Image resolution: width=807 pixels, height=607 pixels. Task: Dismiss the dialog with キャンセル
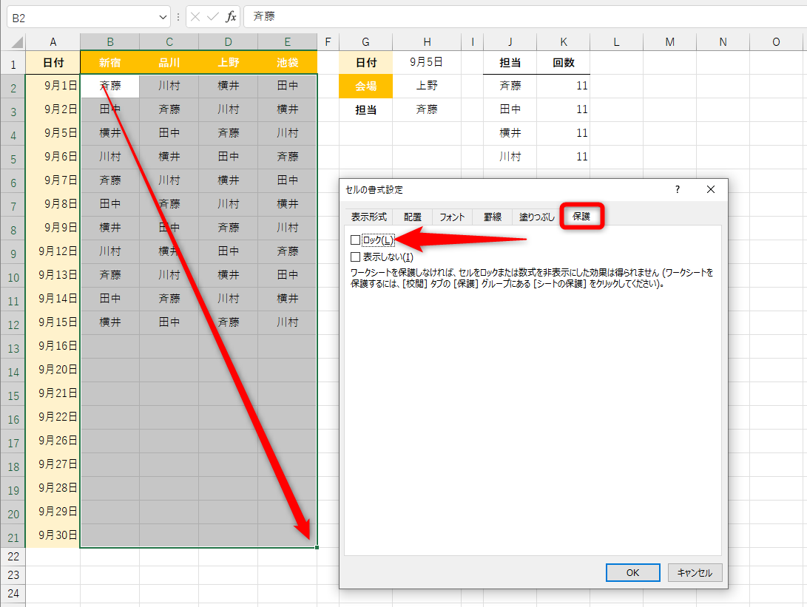click(695, 572)
